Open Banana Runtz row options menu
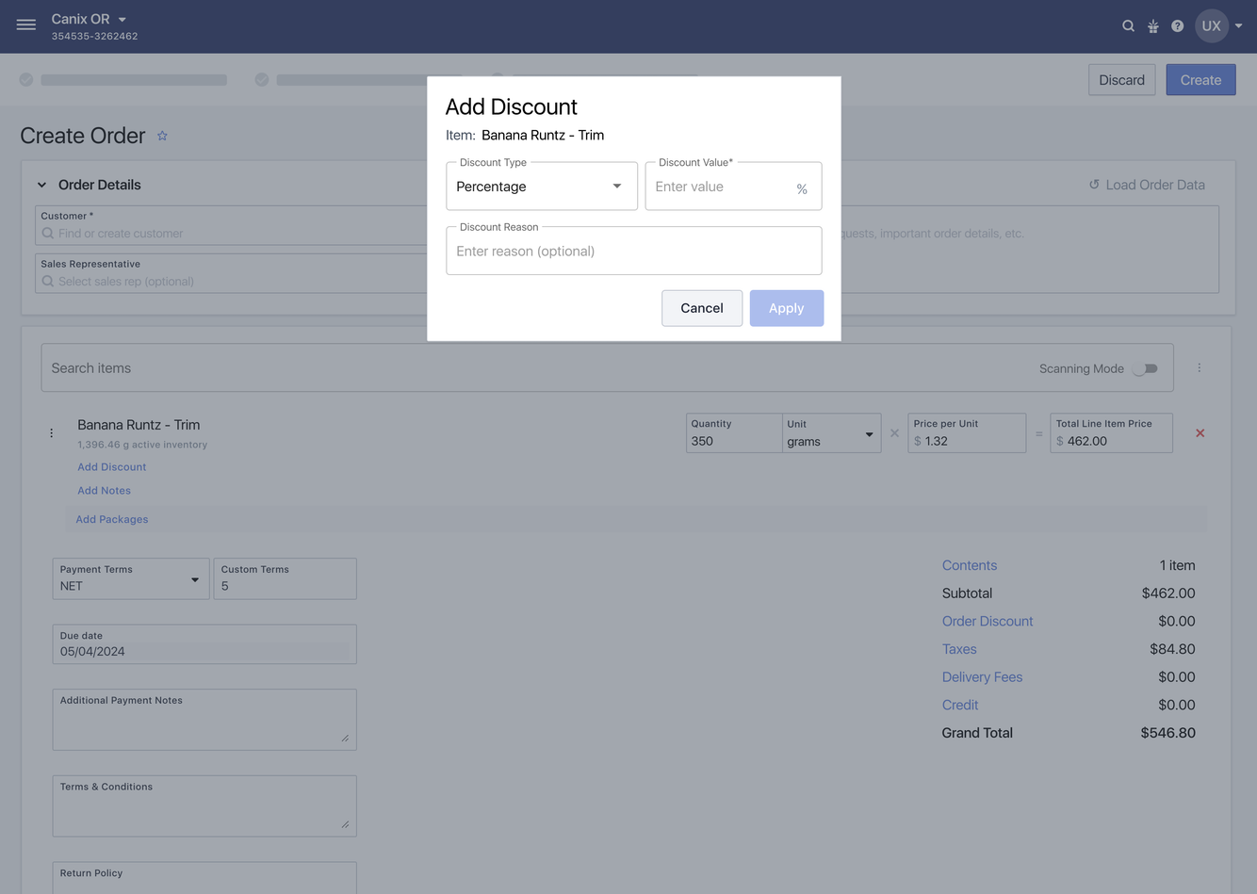Screen dimensions: 1257x894 coord(51,433)
